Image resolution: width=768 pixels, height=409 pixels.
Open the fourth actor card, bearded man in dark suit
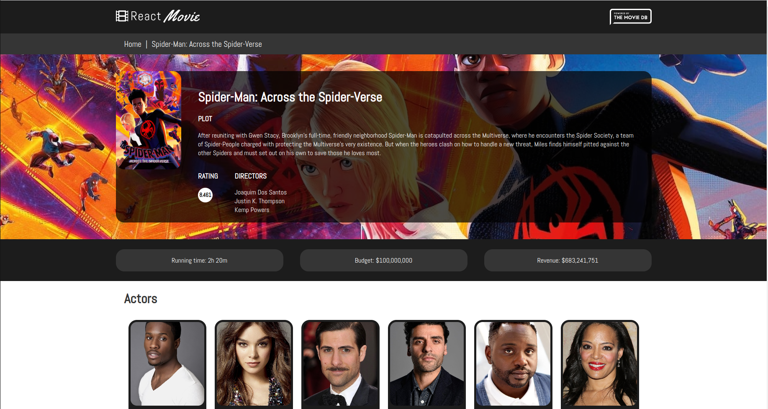click(x=427, y=364)
